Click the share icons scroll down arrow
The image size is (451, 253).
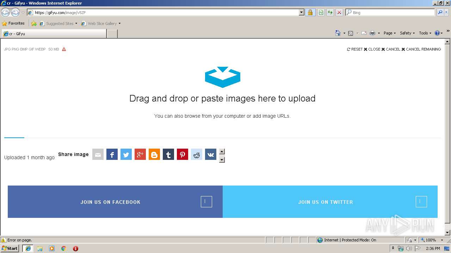(222, 160)
